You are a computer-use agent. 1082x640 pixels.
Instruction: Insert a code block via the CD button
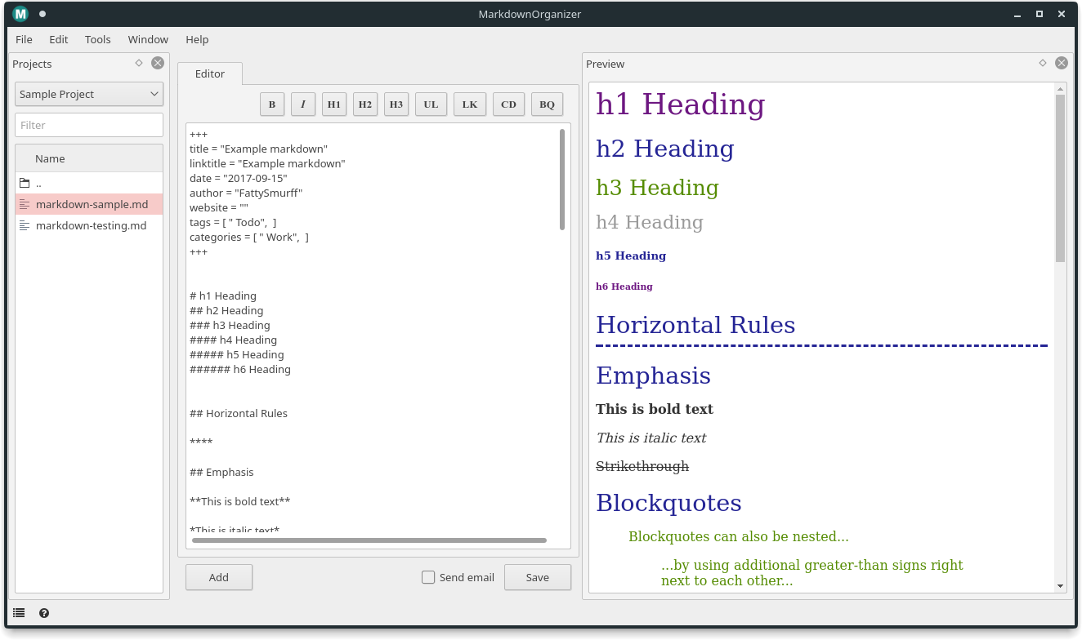[508, 104]
